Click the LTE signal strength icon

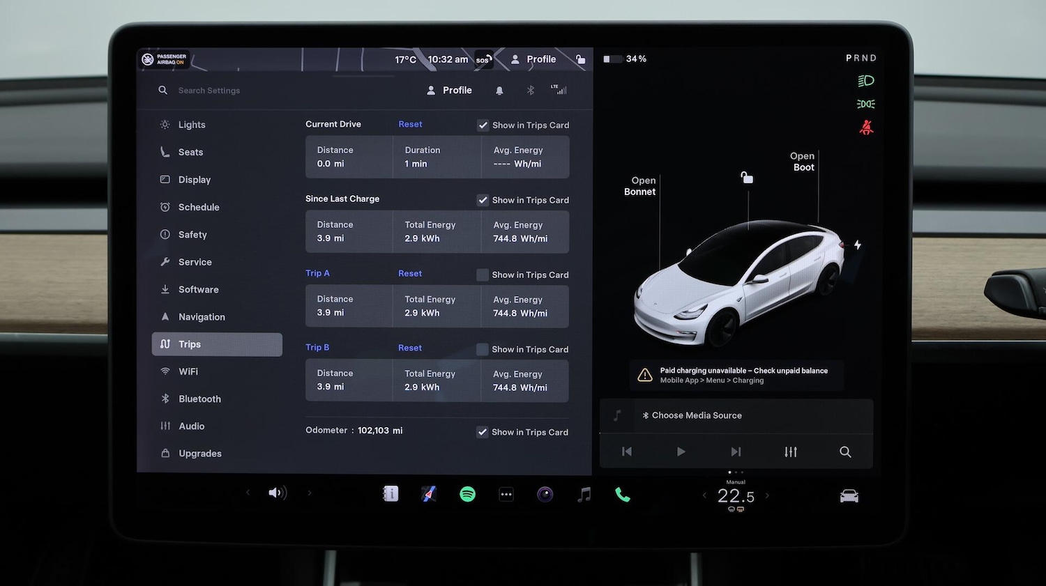point(559,90)
